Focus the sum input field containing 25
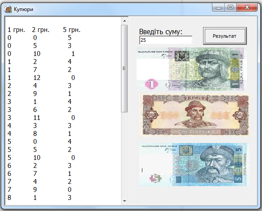 pos(166,40)
